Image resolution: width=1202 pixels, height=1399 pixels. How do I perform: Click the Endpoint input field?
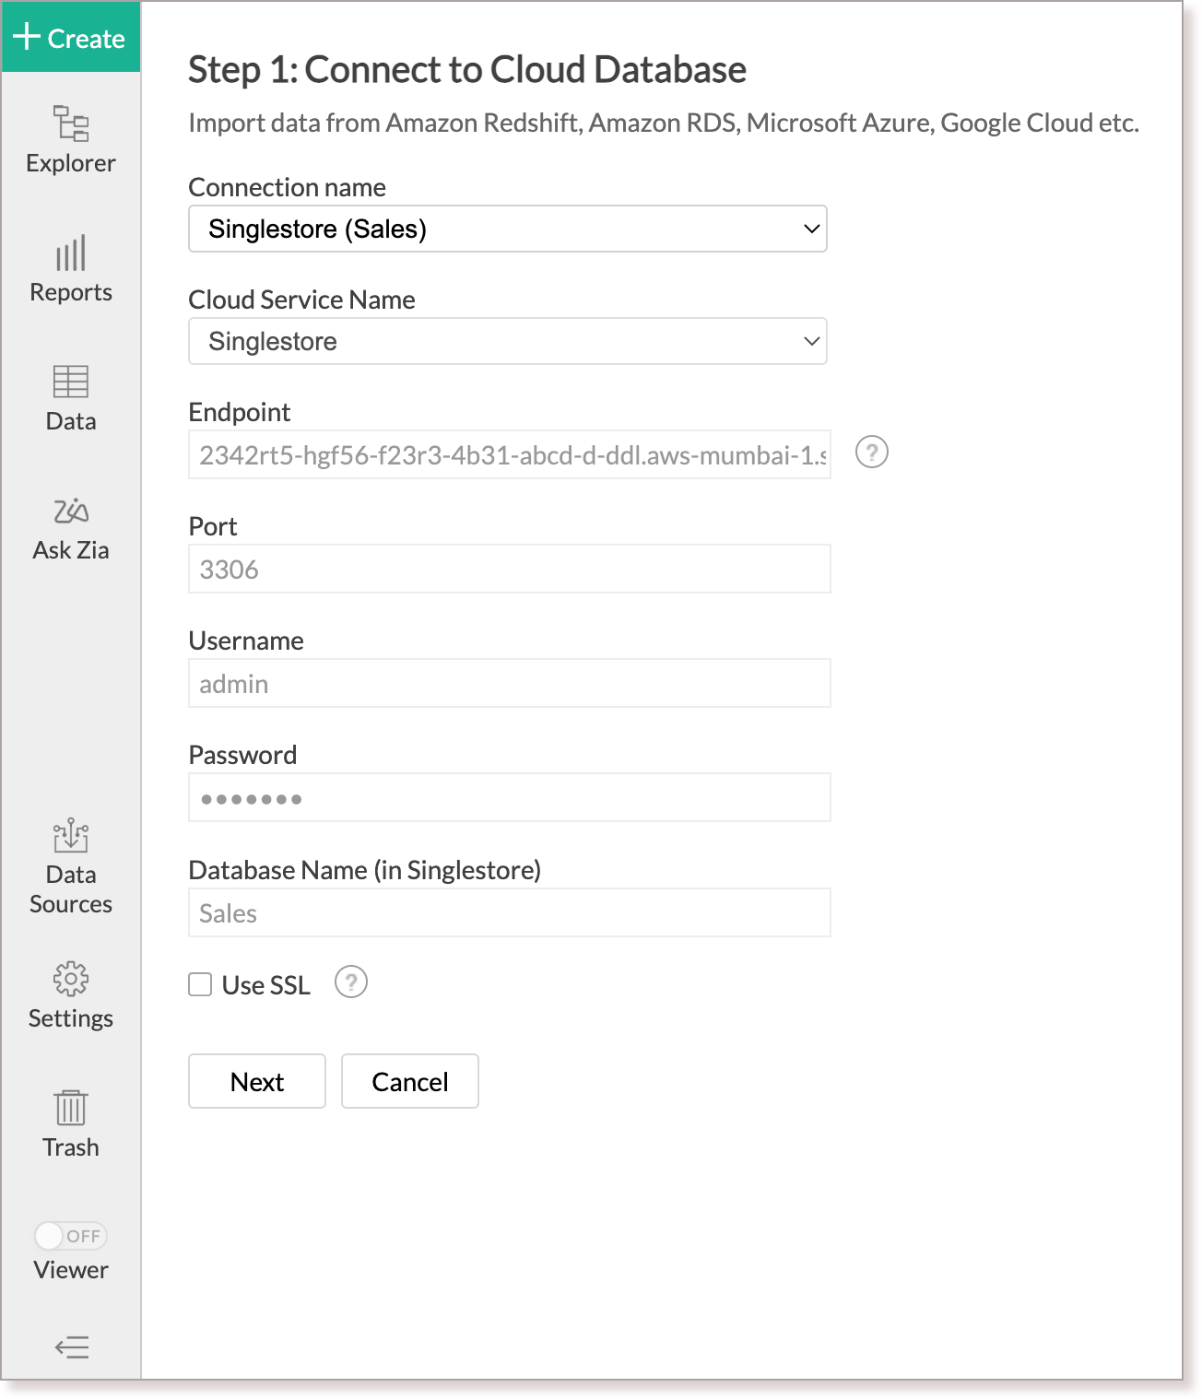click(510, 454)
